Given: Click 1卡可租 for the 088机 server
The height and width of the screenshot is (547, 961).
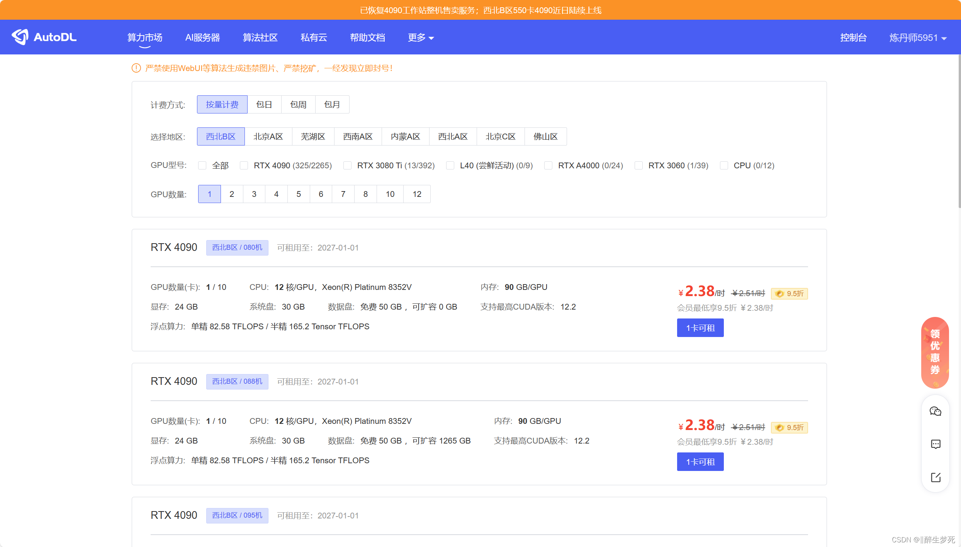Looking at the screenshot, I should click(x=700, y=462).
